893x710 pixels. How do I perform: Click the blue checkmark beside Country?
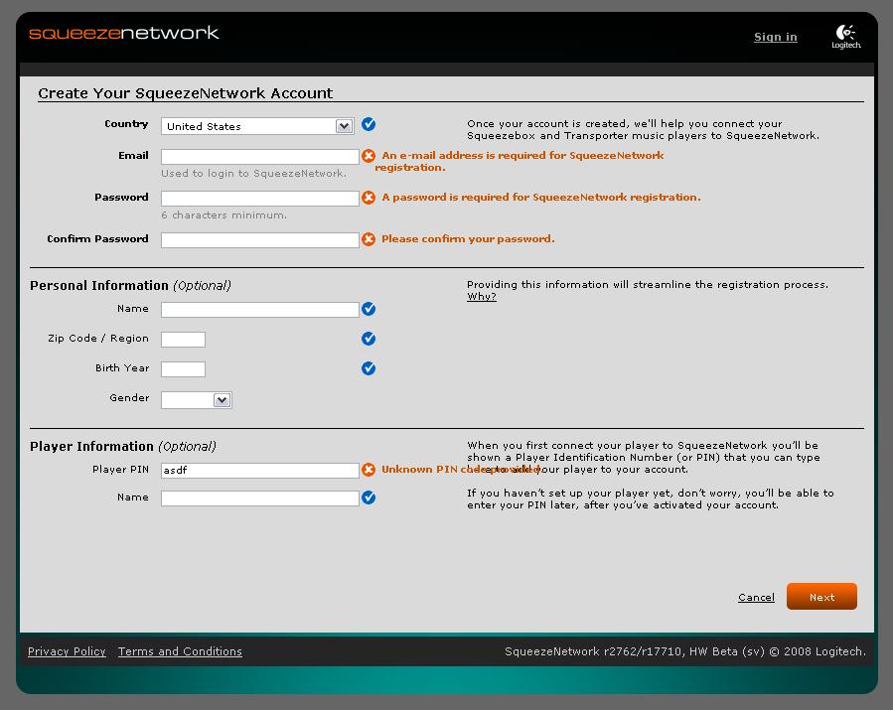tap(369, 124)
